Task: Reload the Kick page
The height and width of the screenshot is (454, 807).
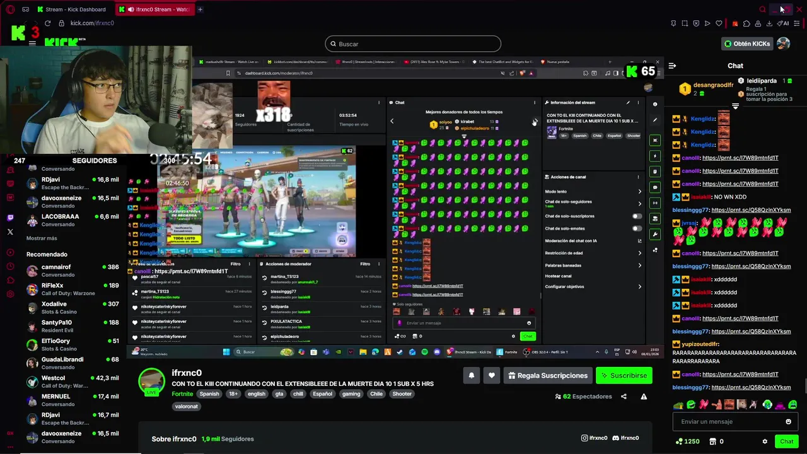Action: coord(47,23)
